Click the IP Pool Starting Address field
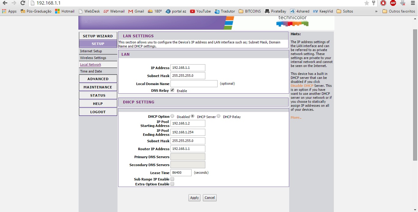The image size is (418, 212). [x=188, y=123]
